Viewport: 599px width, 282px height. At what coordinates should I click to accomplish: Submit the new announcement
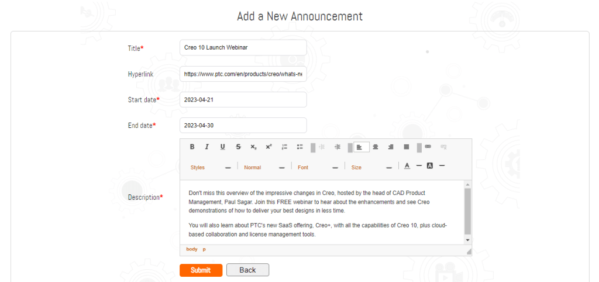tap(201, 270)
